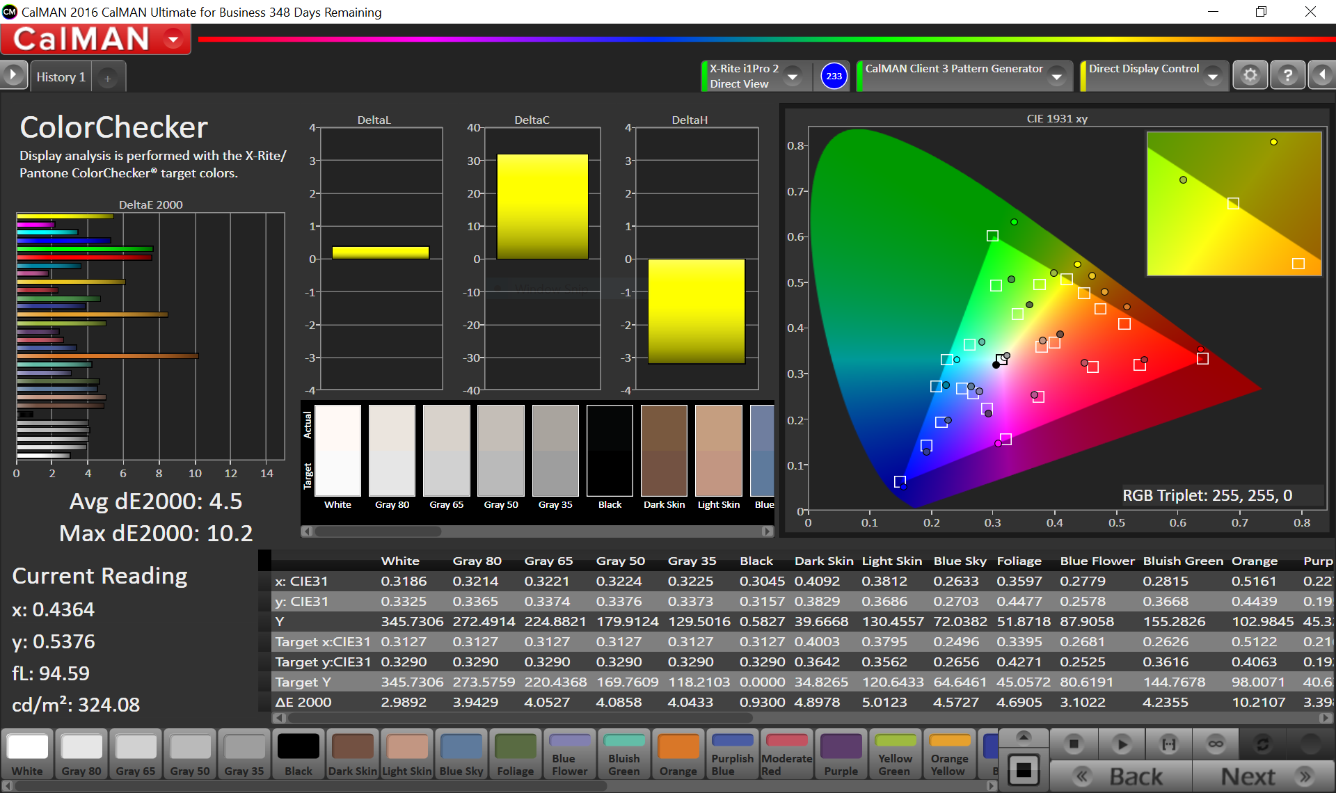
Task: Switch to the History 1 tab
Action: pyautogui.click(x=61, y=77)
